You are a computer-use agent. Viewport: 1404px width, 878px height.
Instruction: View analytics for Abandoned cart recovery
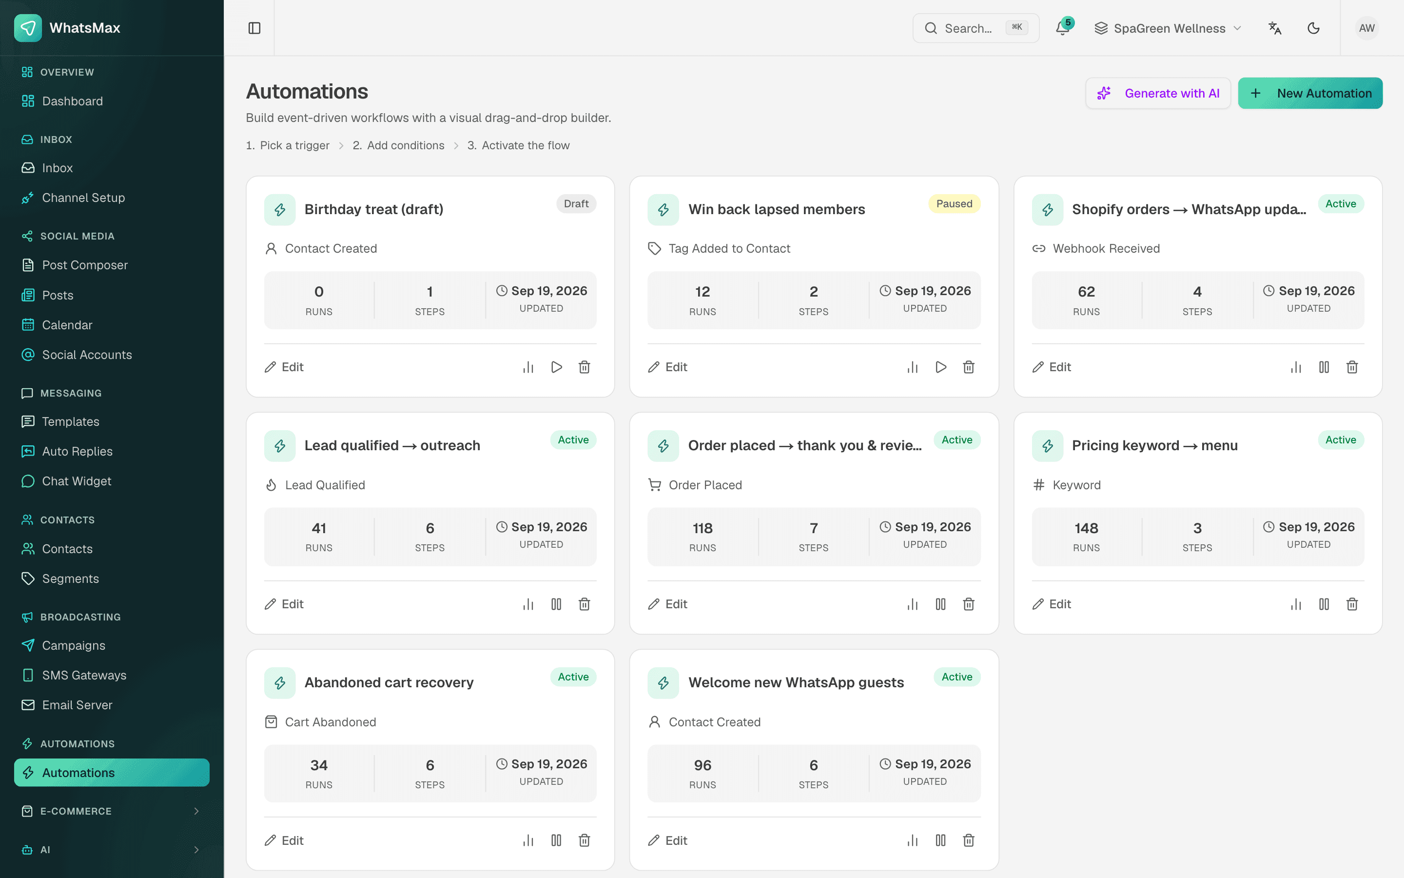(528, 840)
